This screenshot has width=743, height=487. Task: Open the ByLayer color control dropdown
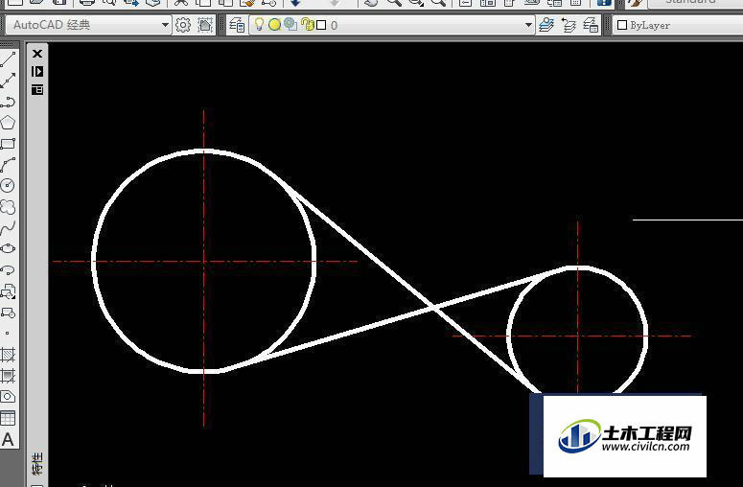[x=678, y=25]
